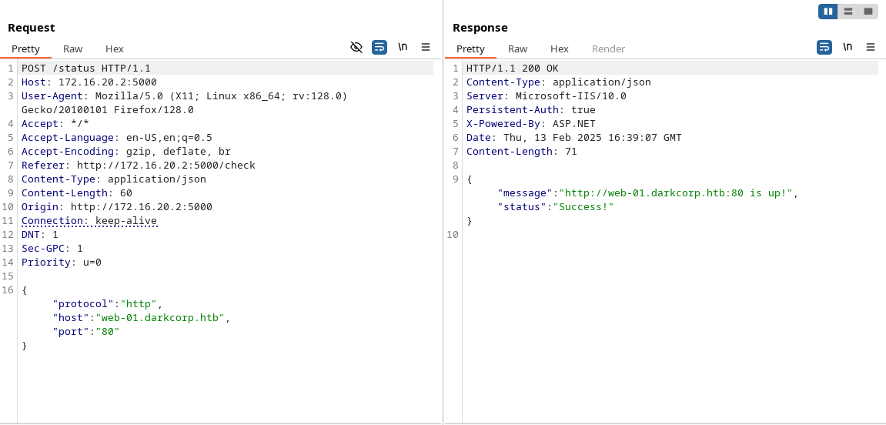Open the Response panel hamburger menu
The width and height of the screenshot is (886, 425).
pos(871,47)
